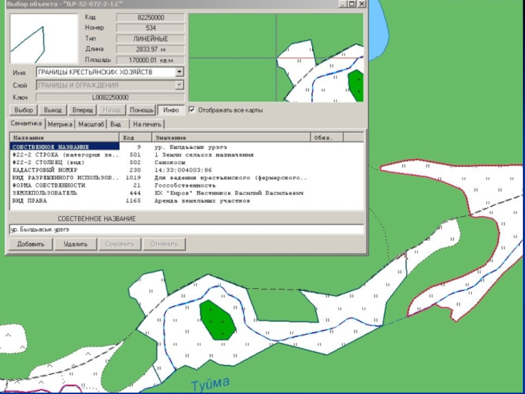Open help with the 'Помощь' button

(142, 110)
